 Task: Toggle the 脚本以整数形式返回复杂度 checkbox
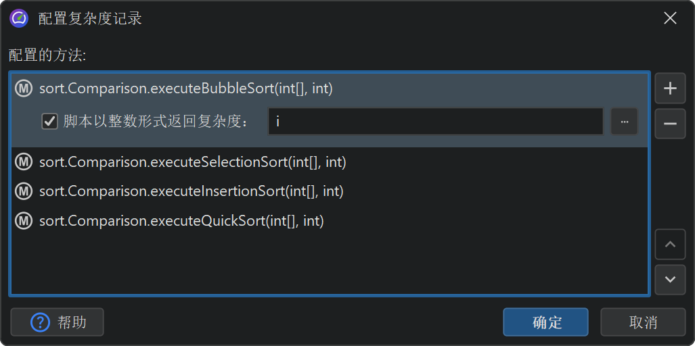(49, 122)
